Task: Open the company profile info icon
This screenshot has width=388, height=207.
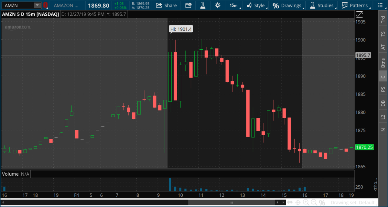Action: point(188,5)
